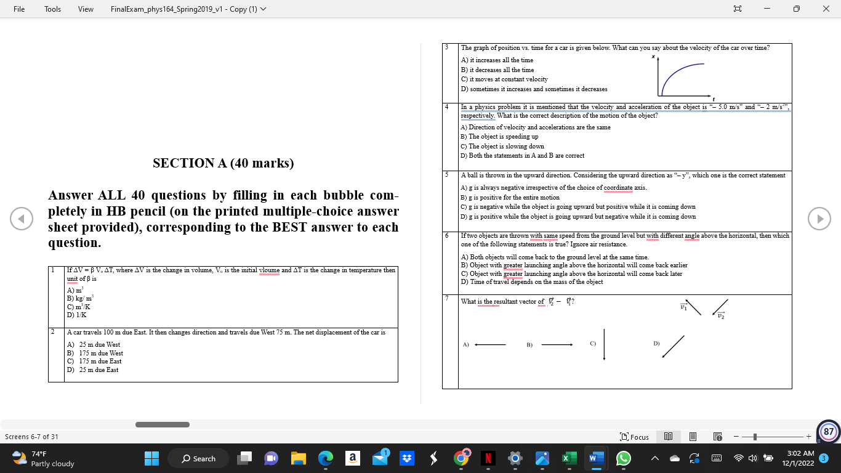Switch to Print Layout view
This screenshot has height=473, width=841.
click(x=693, y=437)
